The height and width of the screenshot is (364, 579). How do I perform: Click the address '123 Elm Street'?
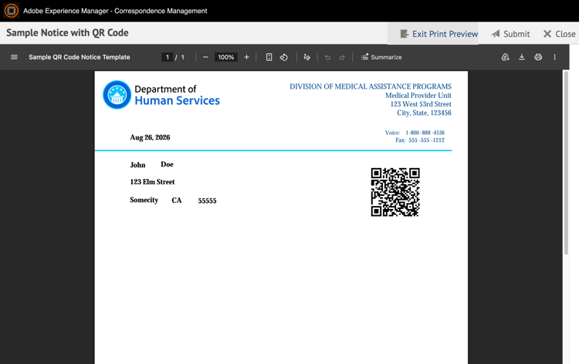click(152, 182)
